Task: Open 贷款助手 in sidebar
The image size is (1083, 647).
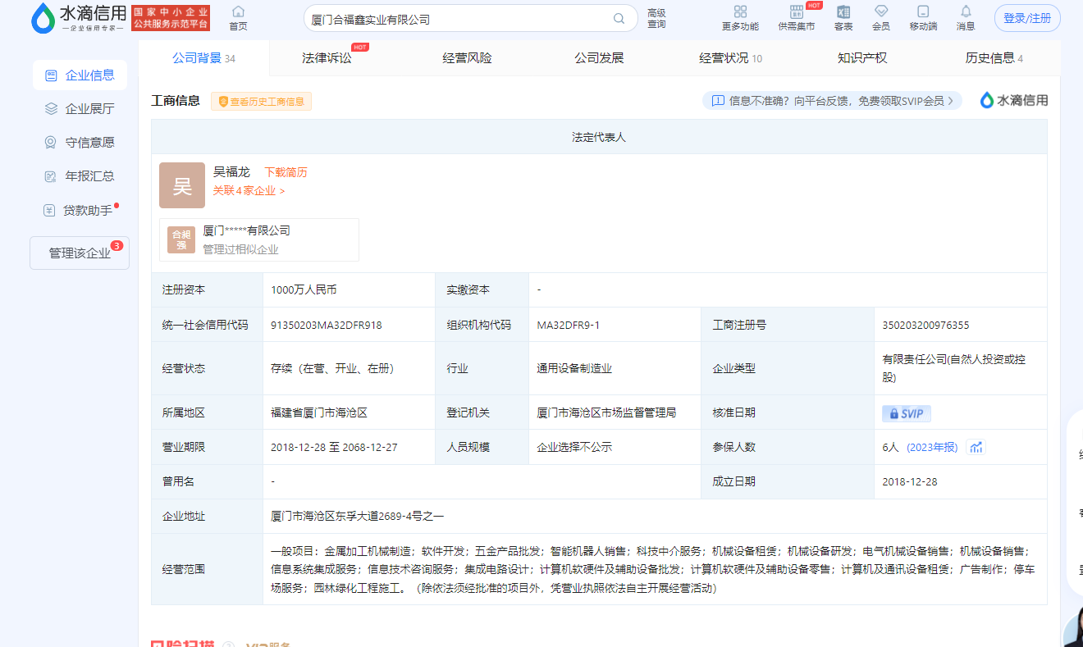Action: coord(80,211)
